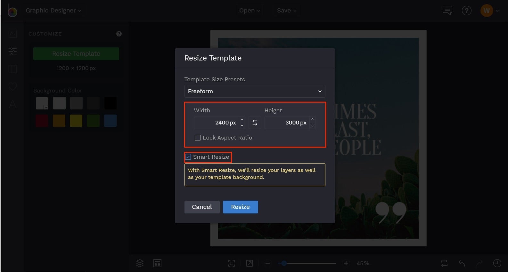Click the fit to screen icon
The image size is (508, 272).
tap(231, 263)
